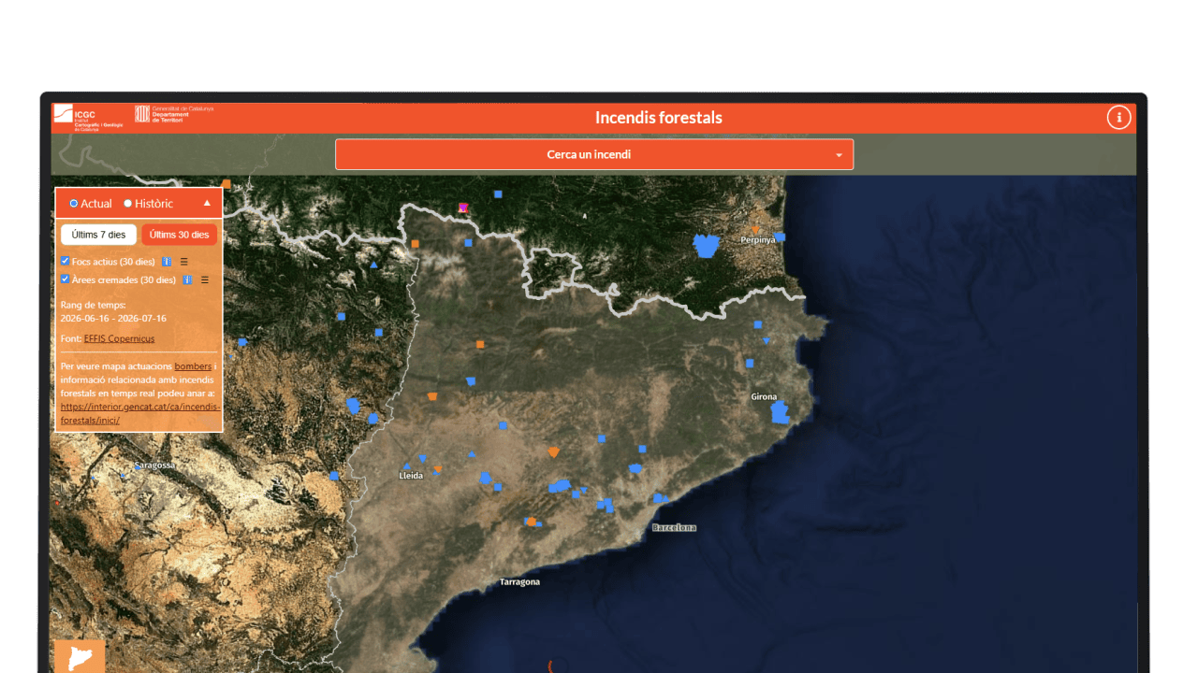
Task: Collapse the panel with the white triangle
Action: [207, 203]
